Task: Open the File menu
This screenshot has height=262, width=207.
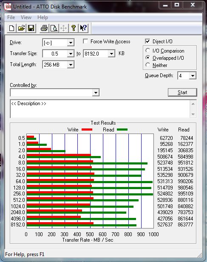Action: click(11, 17)
